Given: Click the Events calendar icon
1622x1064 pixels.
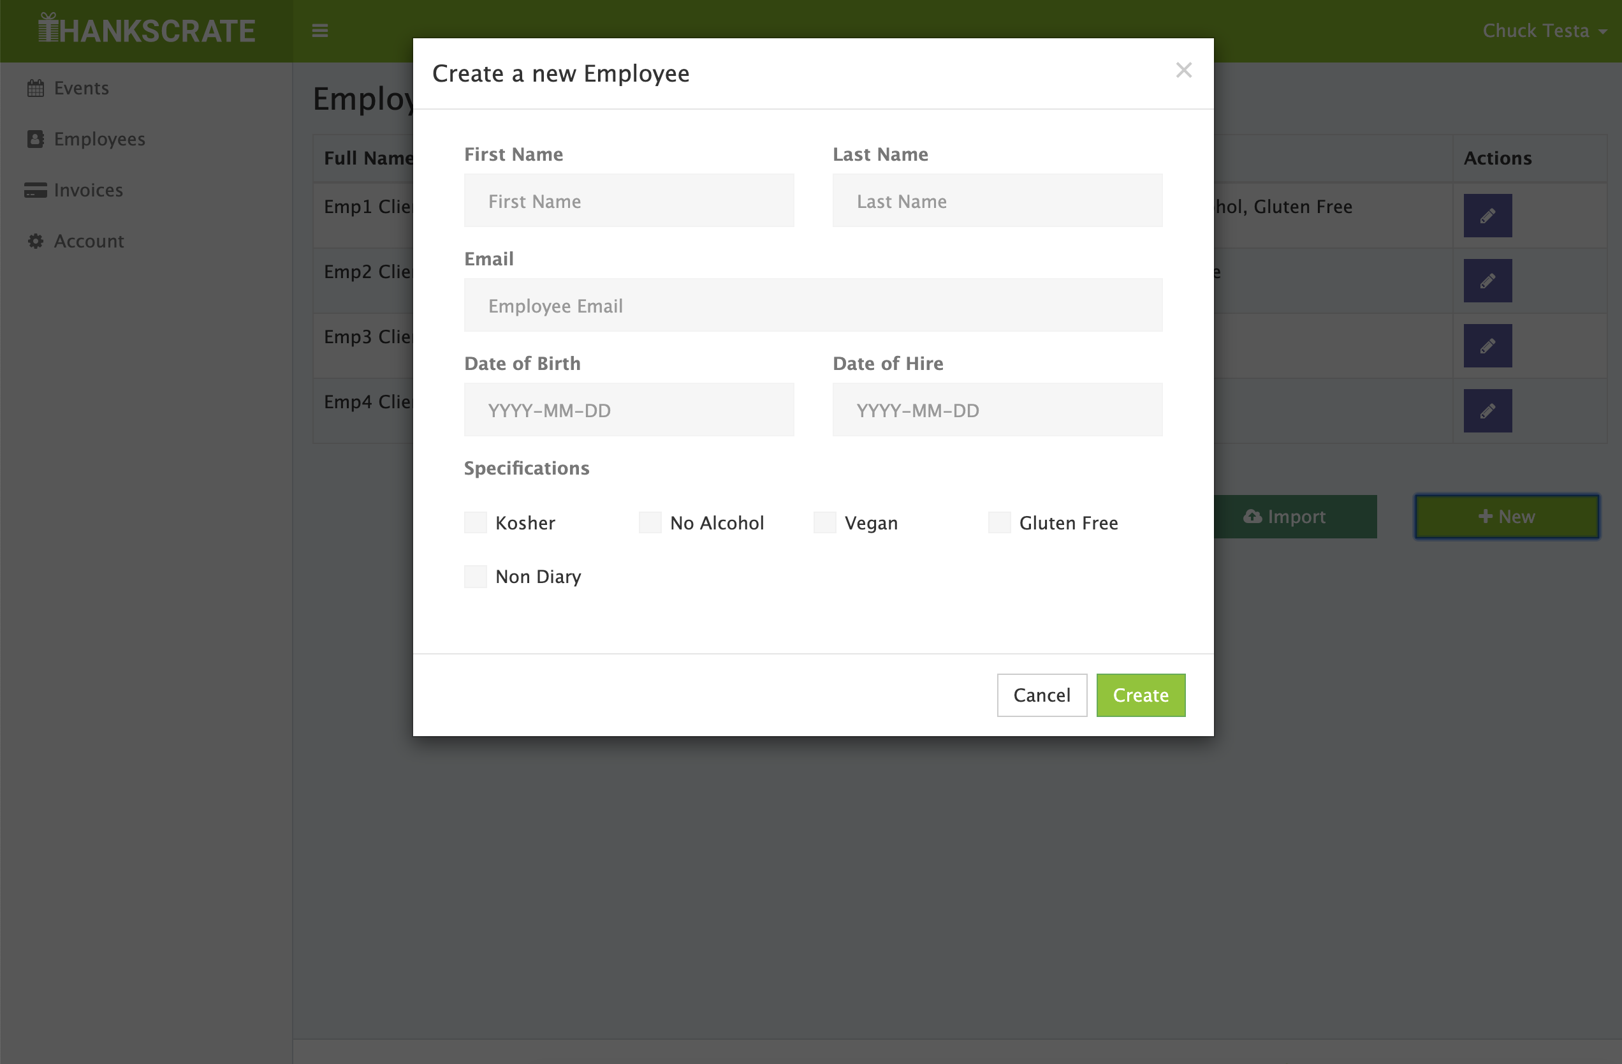Looking at the screenshot, I should click(x=36, y=88).
